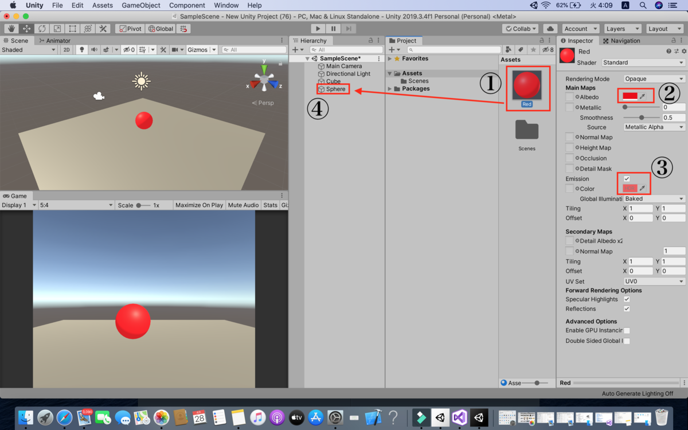The width and height of the screenshot is (688, 430).
Task: Click the Pause button
Action: pyautogui.click(x=334, y=29)
